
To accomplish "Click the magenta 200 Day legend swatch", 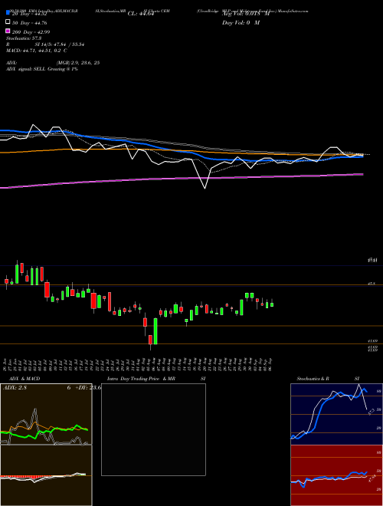I will (8, 31).
